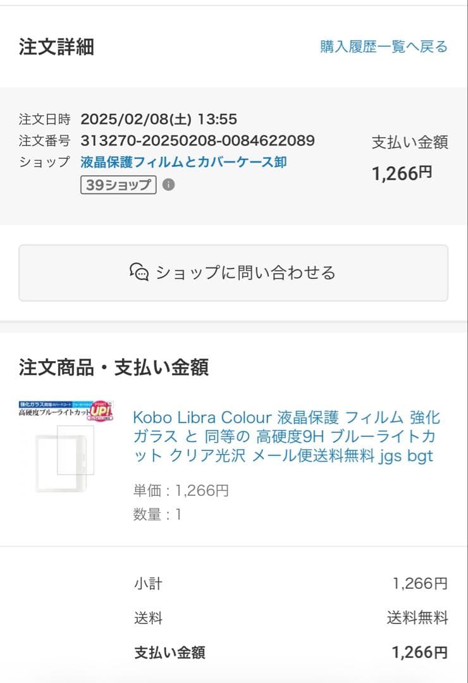Click the chat bubble icon inside the inquiry button
This screenshot has width=468, height=683.
coord(139,272)
